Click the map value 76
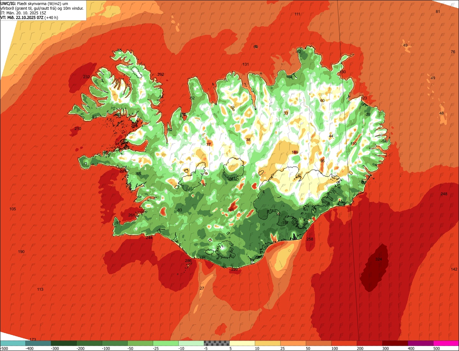This screenshot has width=459, height=351. 453,52
